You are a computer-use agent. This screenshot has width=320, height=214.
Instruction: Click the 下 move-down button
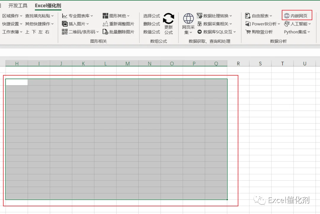pos(34,32)
